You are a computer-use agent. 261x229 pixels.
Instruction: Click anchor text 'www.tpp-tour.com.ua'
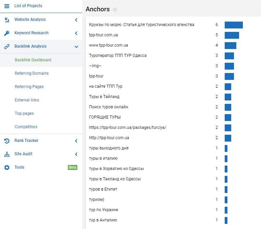109,45
